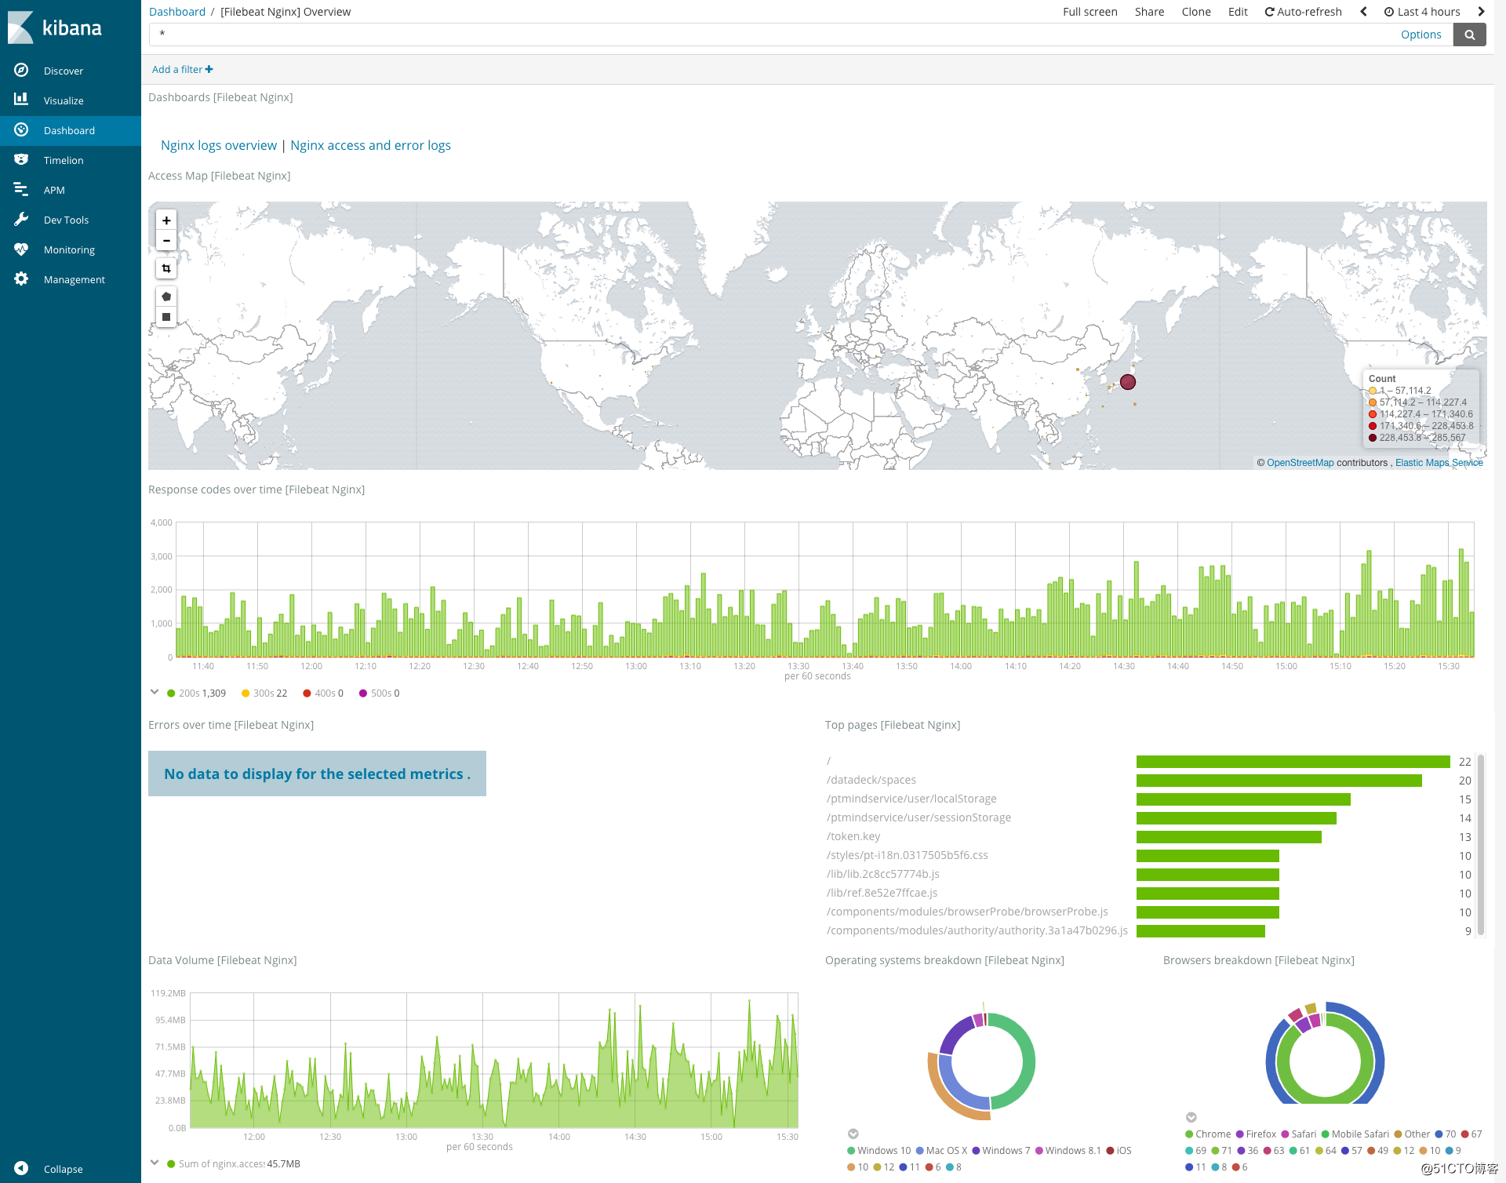The height and width of the screenshot is (1183, 1506).
Task: Toggle Mac OS X in OS legend
Action: (x=941, y=1151)
